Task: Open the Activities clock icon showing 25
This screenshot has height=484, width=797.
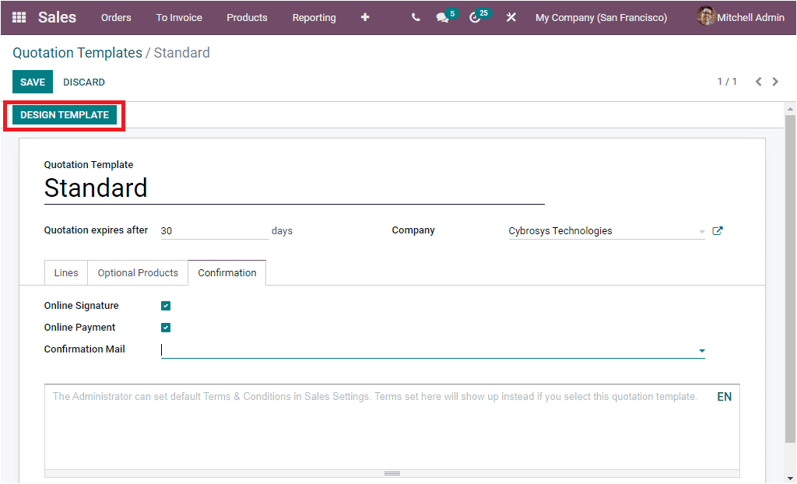Action: pos(476,17)
